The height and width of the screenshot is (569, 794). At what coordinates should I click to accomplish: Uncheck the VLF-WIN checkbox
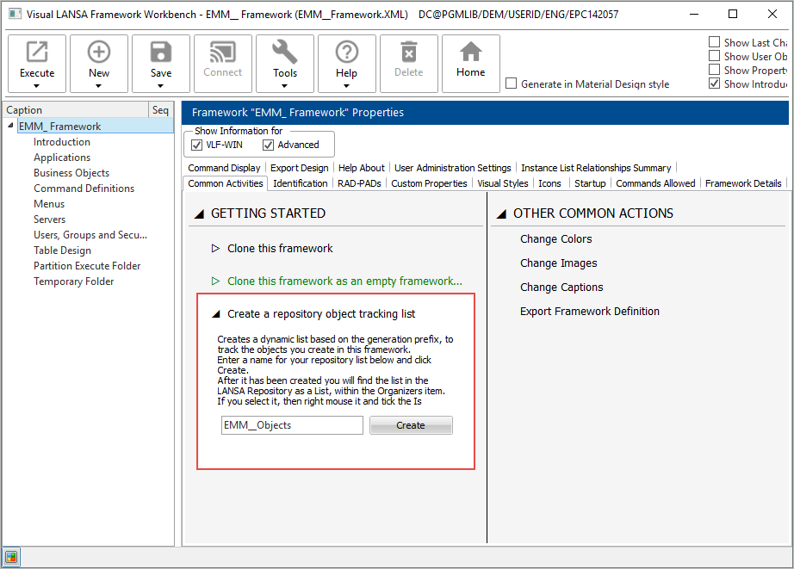(x=196, y=145)
